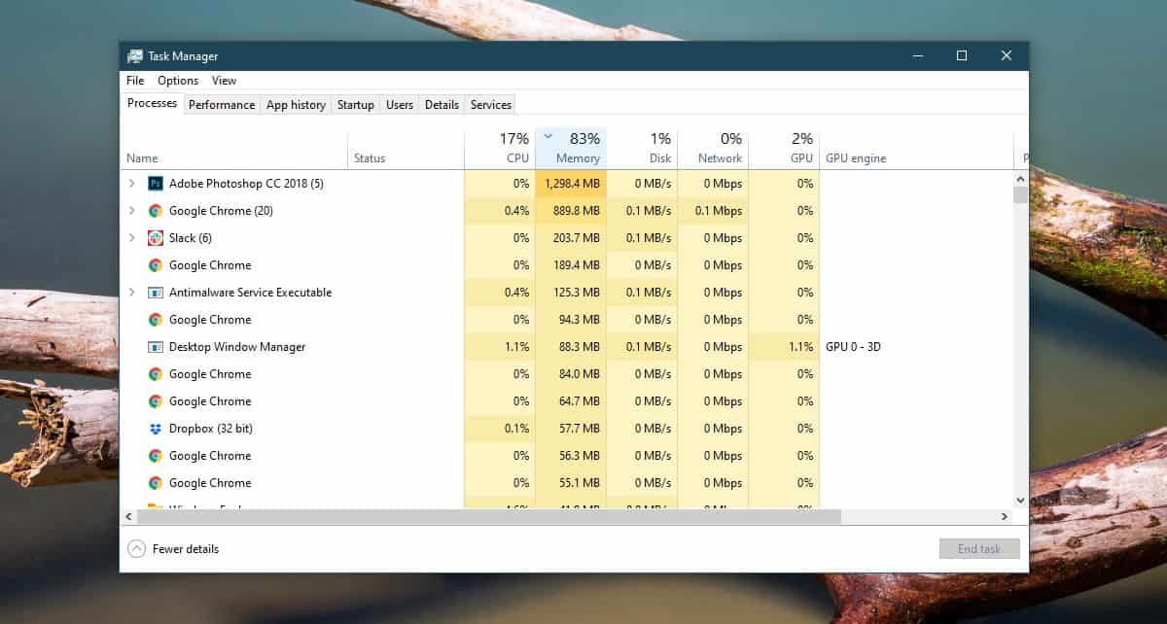Click the 889.8 MB memory cell
The width and height of the screenshot is (1167, 624).
(571, 210)
